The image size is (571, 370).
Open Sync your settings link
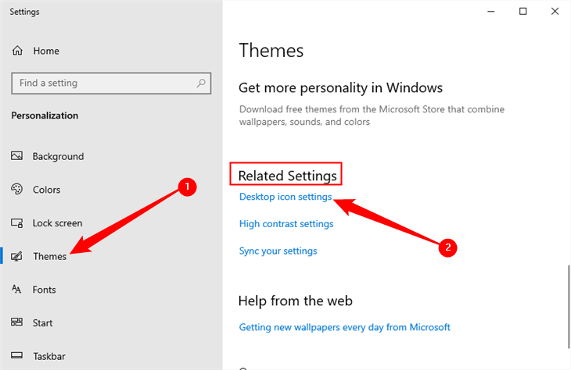pos(278,251)
